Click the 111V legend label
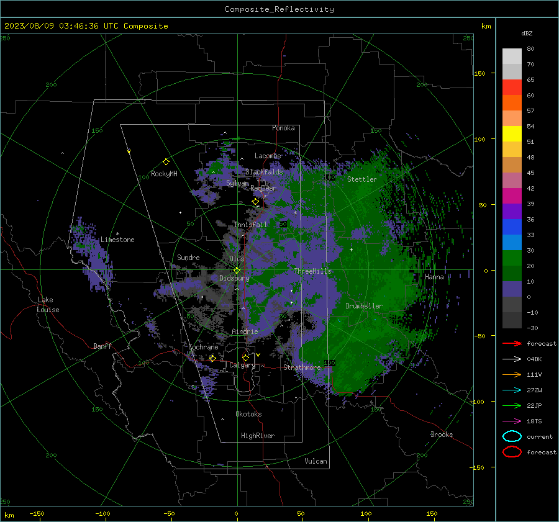The width and height of the screenshot is (559, 522). [534, 374]
